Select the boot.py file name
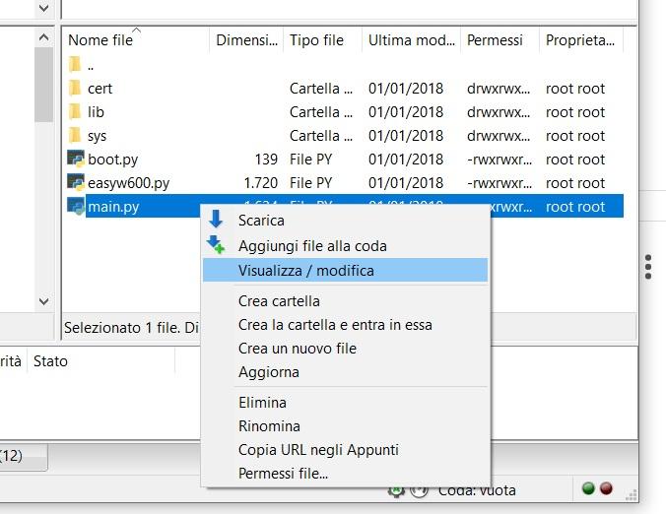The height and width of the screenshot is (514, 666). coord(113,160)
